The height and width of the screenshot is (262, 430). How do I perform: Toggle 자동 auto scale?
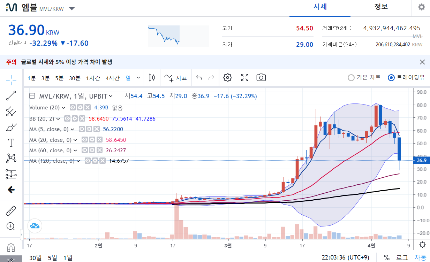420,258
